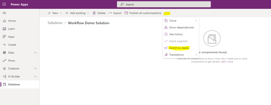Click the AI Builder icon
Viewport: 271px width, 105px height.
coord(5,76)
